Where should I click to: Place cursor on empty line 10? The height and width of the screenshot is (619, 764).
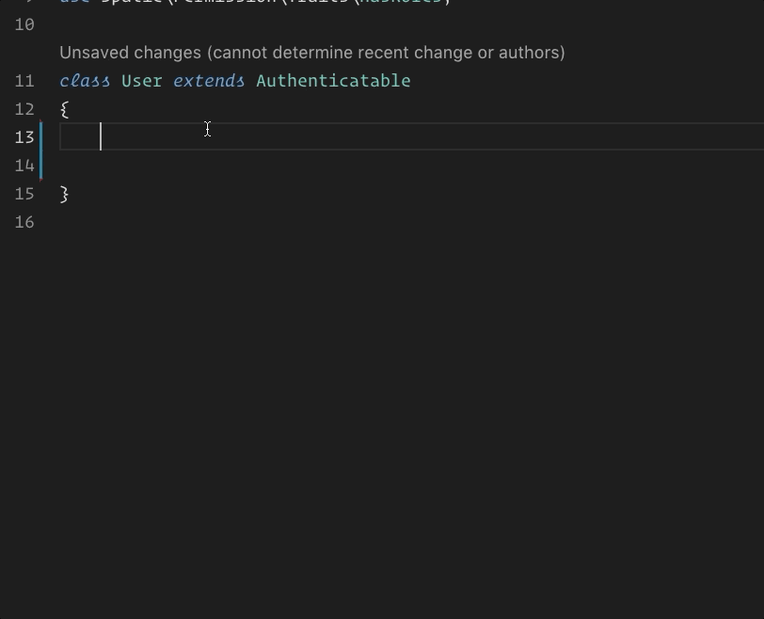click(x=282, y=24)
